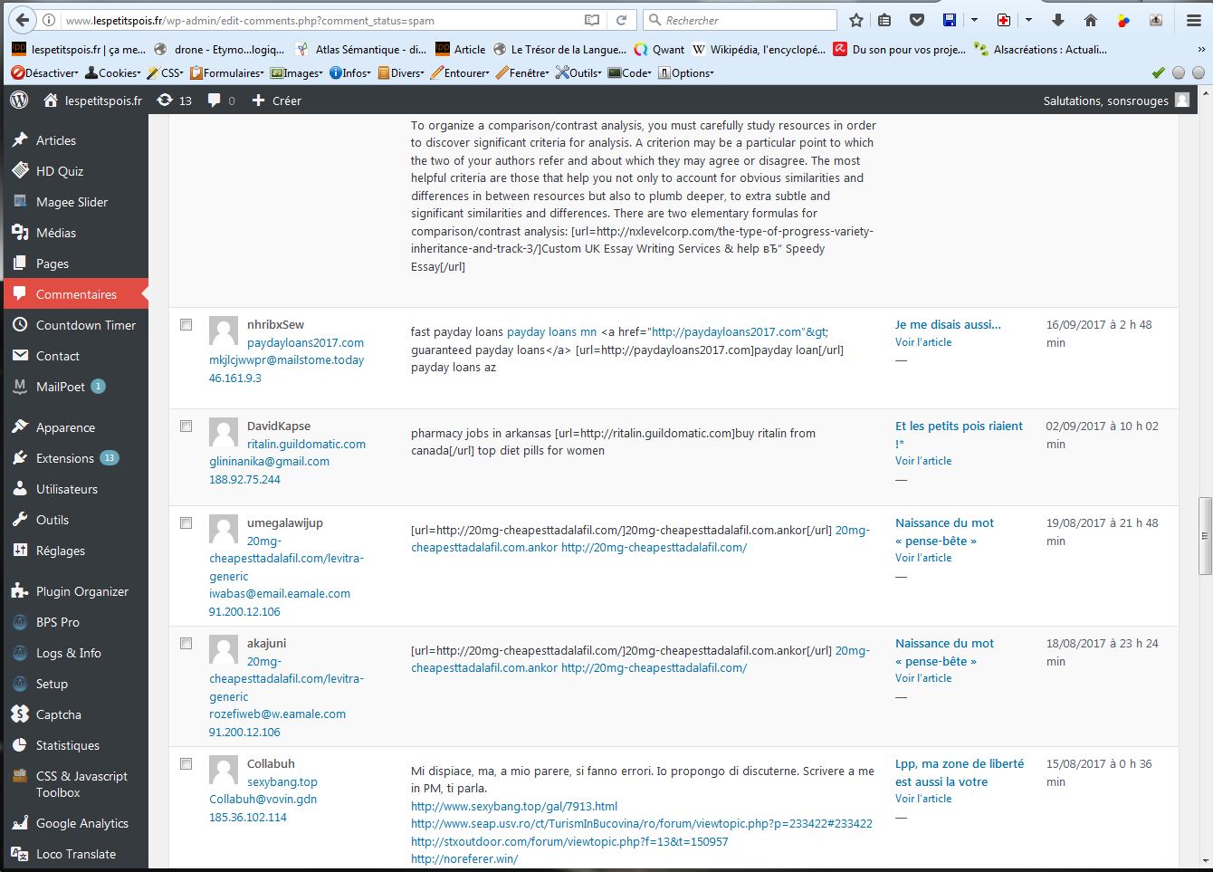Open downloads arrow icon in toolbar
This screenshot has height=872, width=1213.
pyautogui.click(x=1057, y=20)
